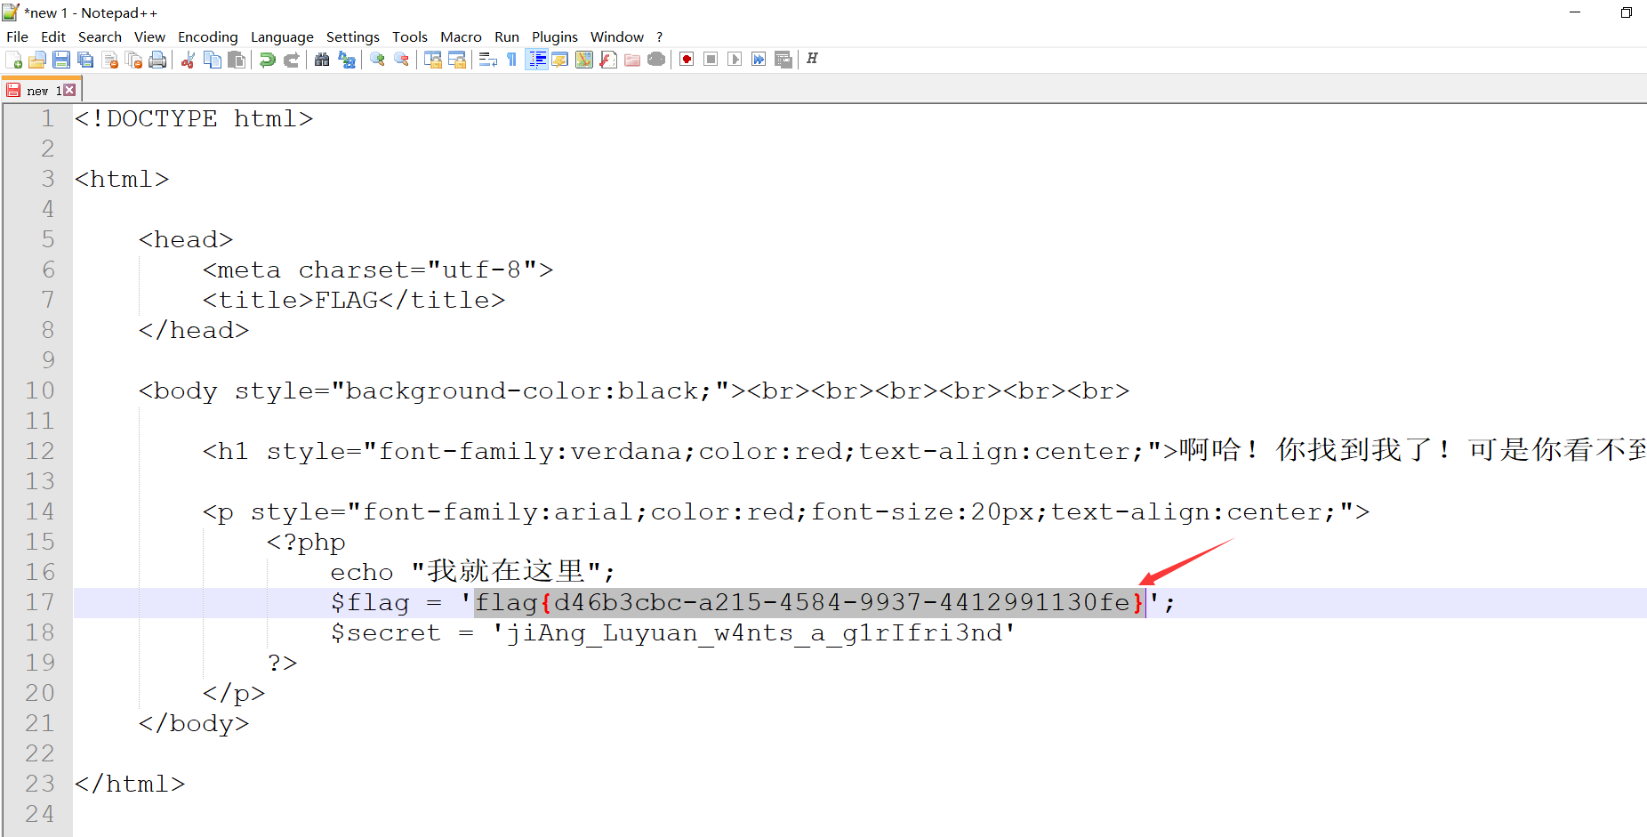
Task: Open the Edit menu
Action: [53, 36]
